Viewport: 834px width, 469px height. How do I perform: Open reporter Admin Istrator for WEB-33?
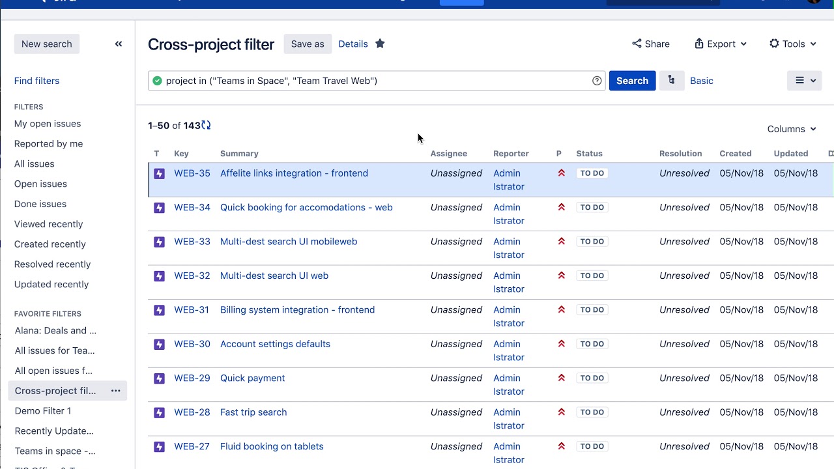point(509,248)
